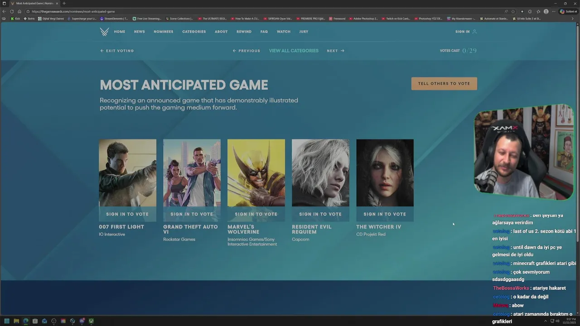
Task: Select the Most Anticipated Game browser tab
Action: coord(34,3)
